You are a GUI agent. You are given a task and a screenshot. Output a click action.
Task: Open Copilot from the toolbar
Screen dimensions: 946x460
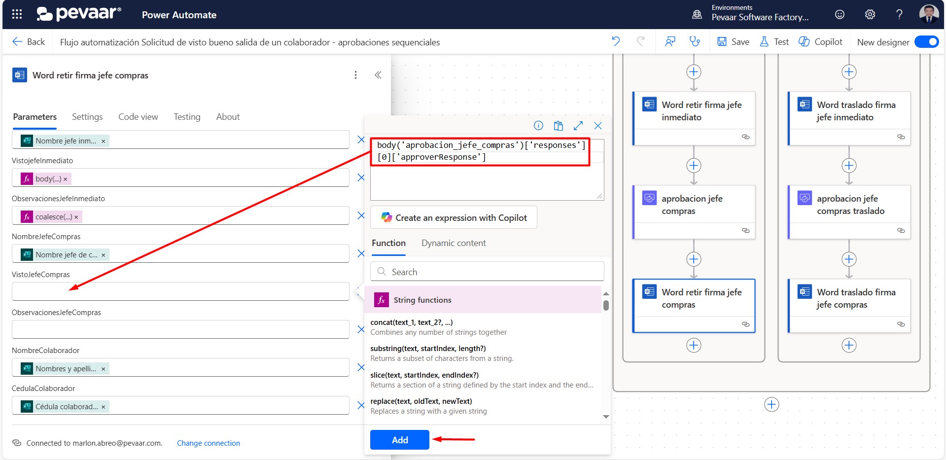[820, 42]
